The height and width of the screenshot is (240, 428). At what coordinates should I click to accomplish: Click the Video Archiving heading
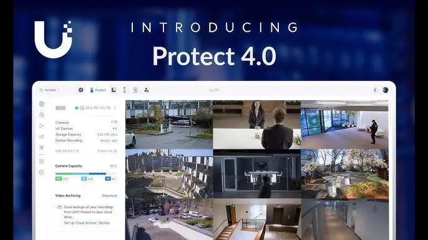click(68, 196)
